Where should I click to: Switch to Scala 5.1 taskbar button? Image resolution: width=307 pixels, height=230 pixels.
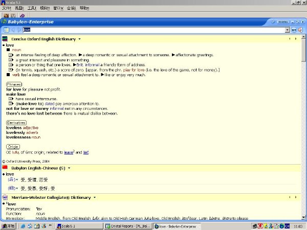pos(79,226)
